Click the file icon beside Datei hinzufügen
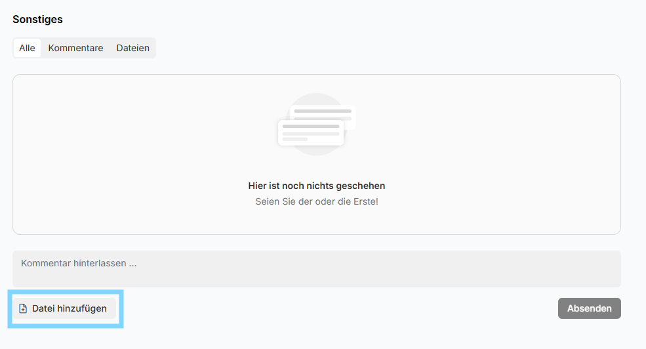Viewport: 646px width, 349px height. click(23, 308)
